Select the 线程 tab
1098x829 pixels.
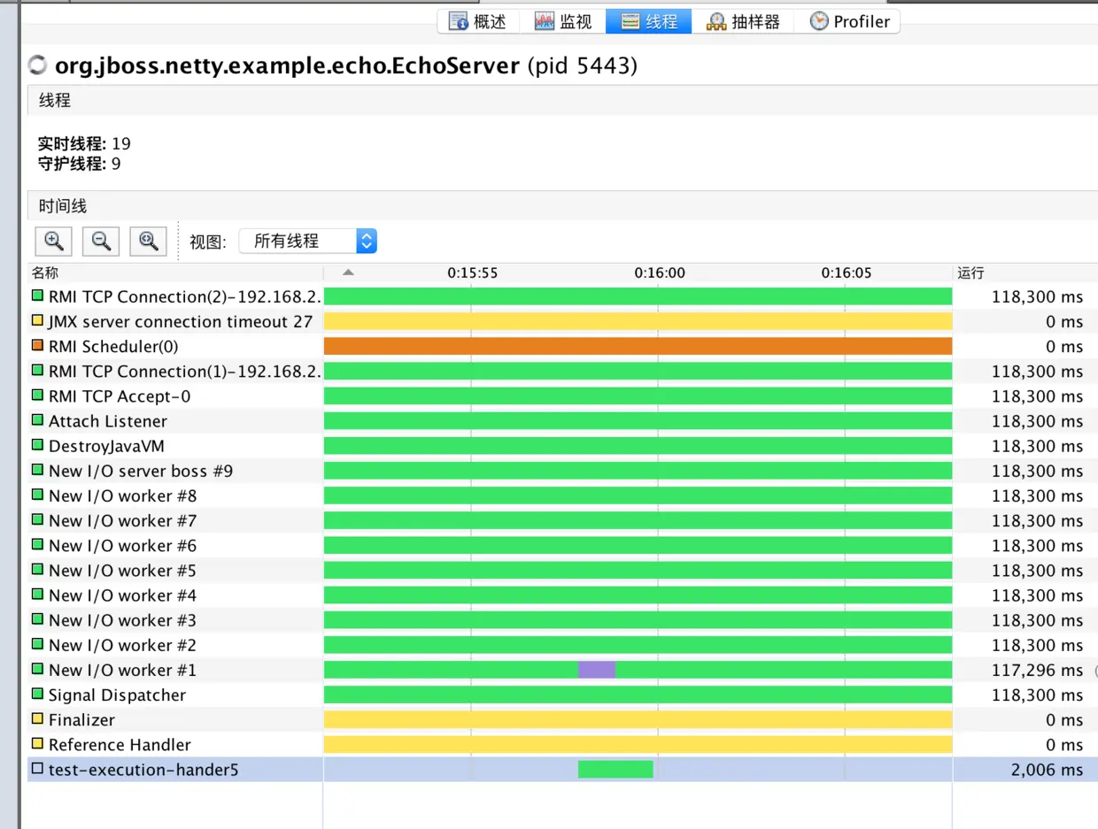pyautogui.click(x=649, y=21)
